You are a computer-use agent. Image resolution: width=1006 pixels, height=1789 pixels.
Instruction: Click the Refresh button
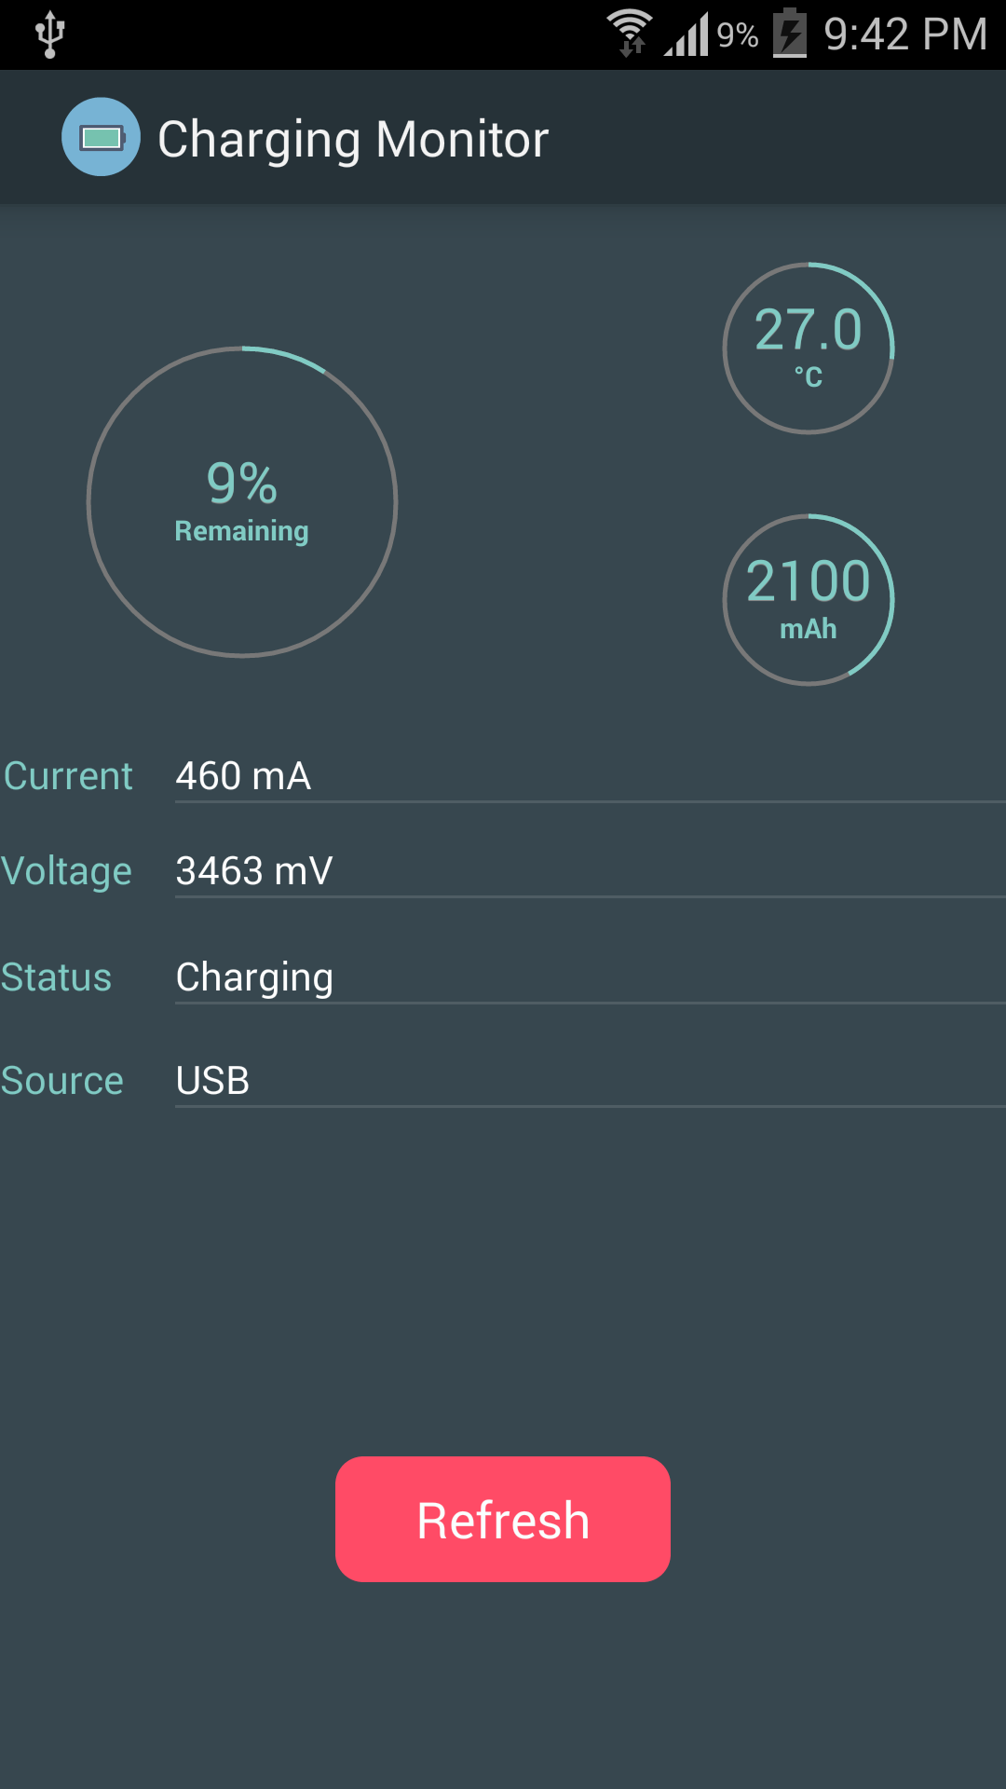tap(503, 1519)
